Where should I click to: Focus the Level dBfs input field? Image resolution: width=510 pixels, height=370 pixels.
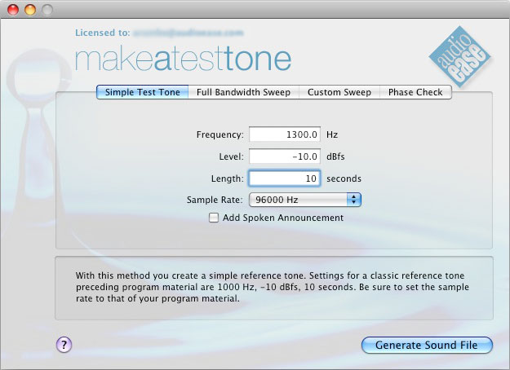point(285,156)
